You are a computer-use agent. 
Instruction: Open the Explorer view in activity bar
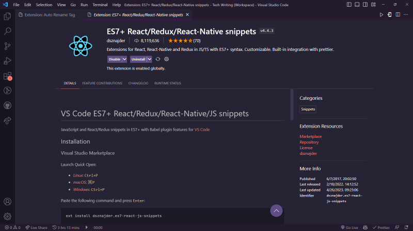(x=7, y=16)
